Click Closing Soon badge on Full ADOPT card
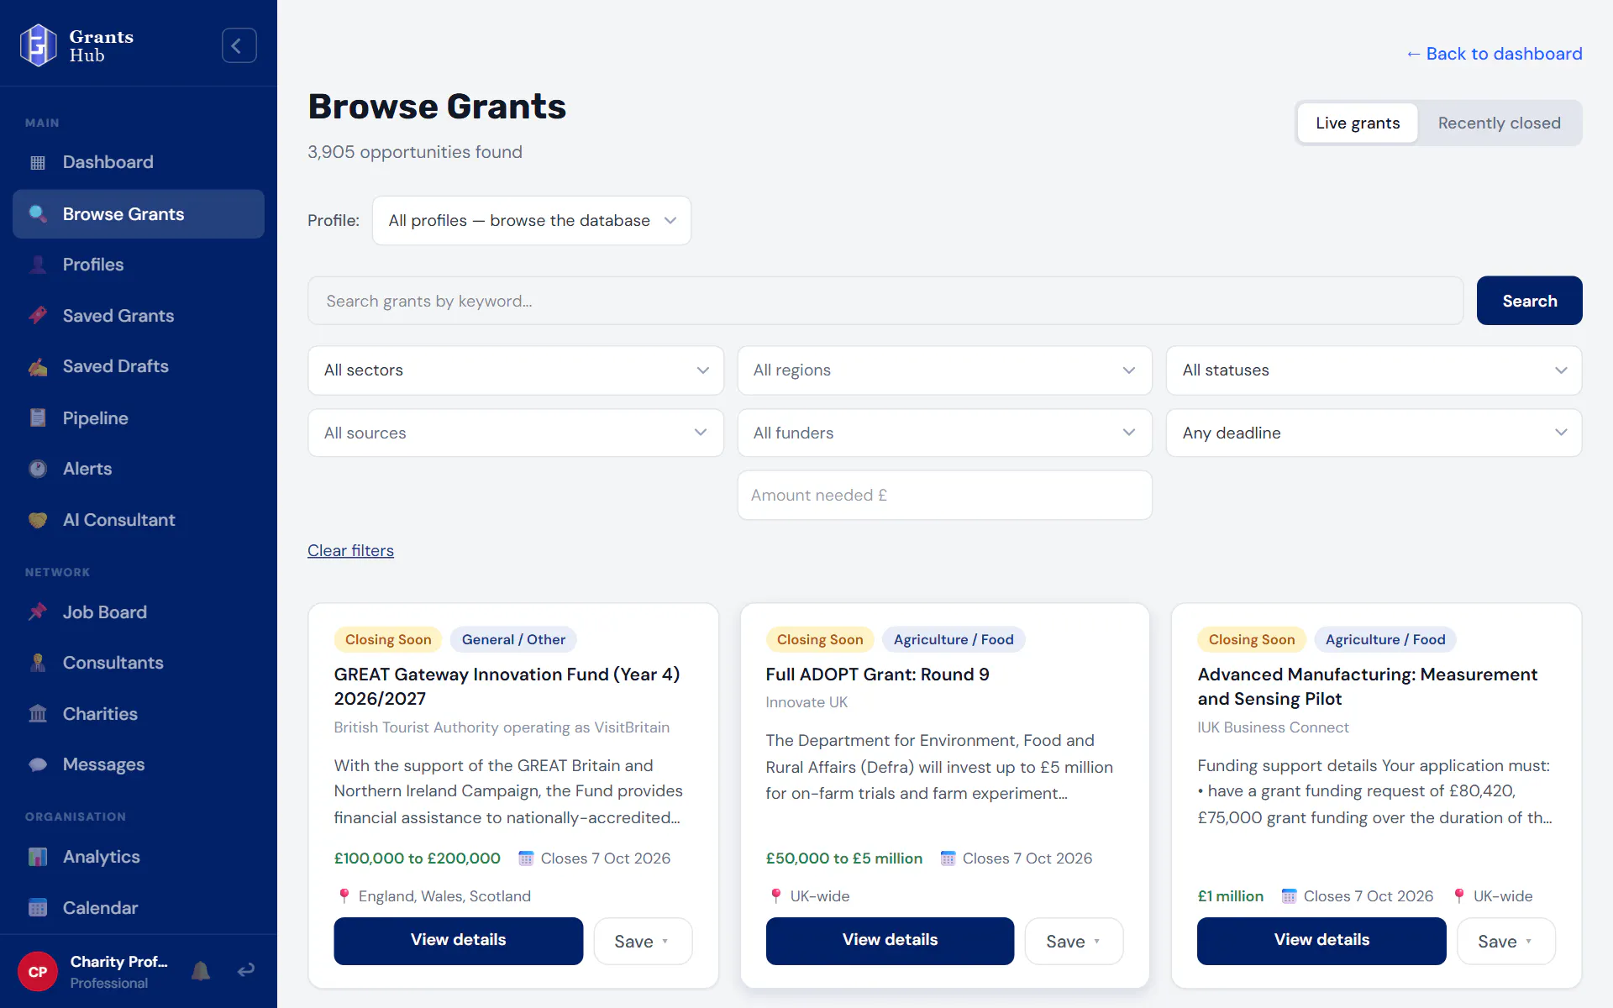The height and width of the screenshot is (1008, 1613). (820, 640)
